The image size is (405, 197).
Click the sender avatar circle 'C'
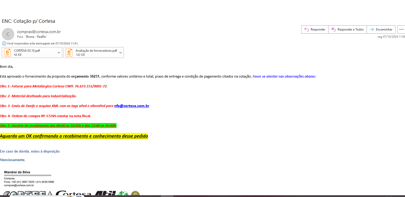pyautogui.click(x=8, y=34)
